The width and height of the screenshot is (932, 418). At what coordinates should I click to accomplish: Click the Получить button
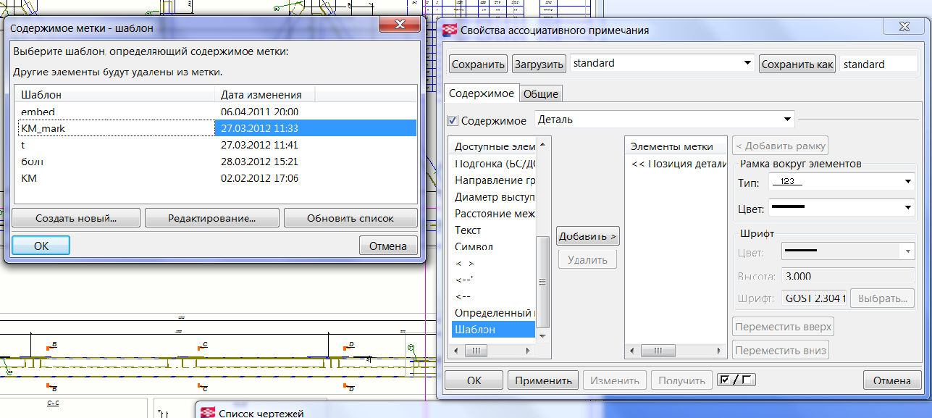coord(681,380)
